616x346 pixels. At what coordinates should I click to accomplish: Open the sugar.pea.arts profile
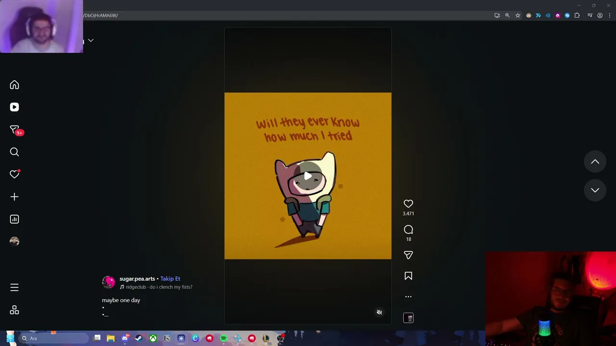137,279
